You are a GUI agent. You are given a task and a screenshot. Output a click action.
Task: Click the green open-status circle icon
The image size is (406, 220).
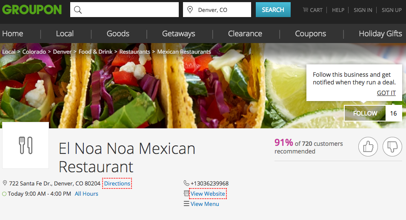pos(4,194)
